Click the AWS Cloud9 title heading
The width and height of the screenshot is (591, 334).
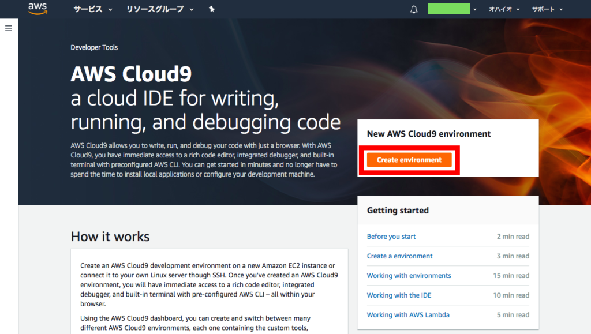(x=131, y=74)
